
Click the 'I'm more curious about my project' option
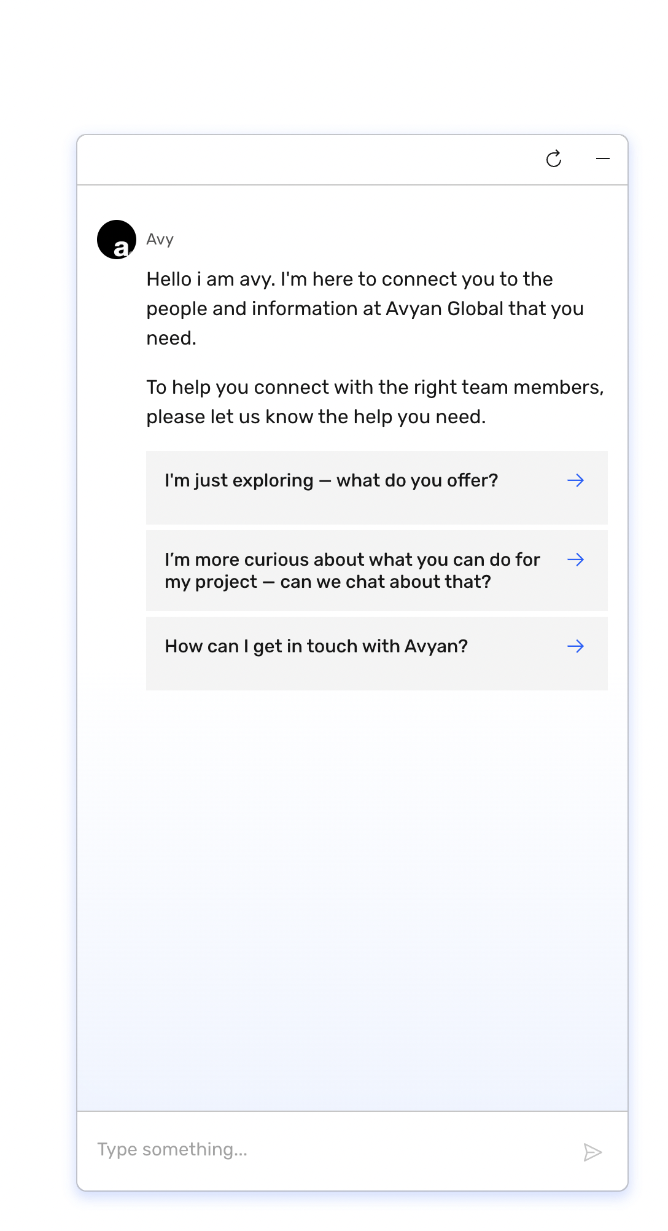[352, 570]
